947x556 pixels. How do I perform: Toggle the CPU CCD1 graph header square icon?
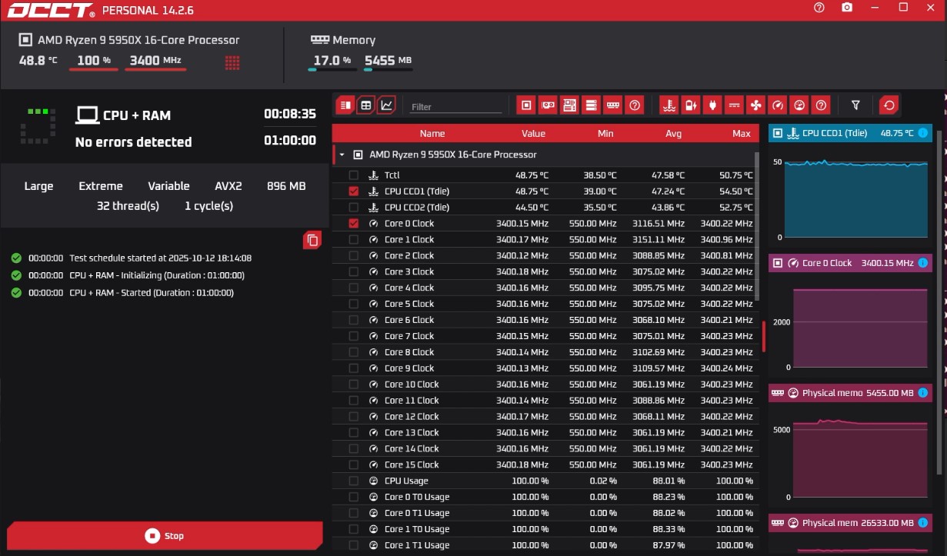(x=778, y=133)
